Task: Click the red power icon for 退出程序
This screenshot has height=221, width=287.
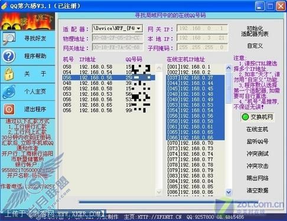Action: 9,109
